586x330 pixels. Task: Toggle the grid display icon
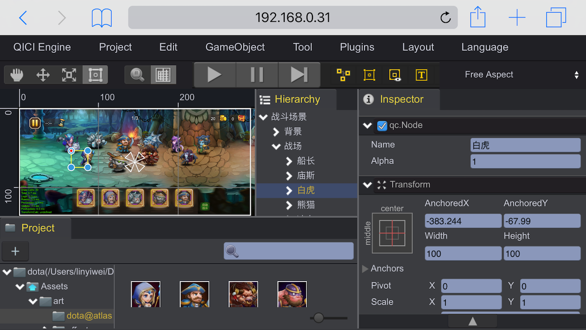pos(163,75)
